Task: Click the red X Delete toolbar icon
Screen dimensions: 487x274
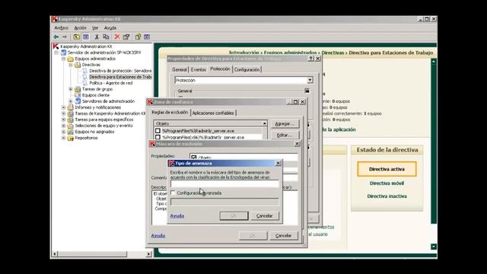Action: coord(117,37)
